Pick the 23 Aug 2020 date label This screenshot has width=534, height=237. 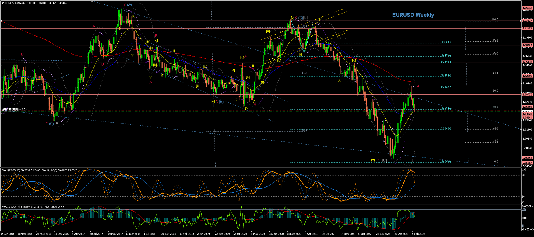[276, 235]
